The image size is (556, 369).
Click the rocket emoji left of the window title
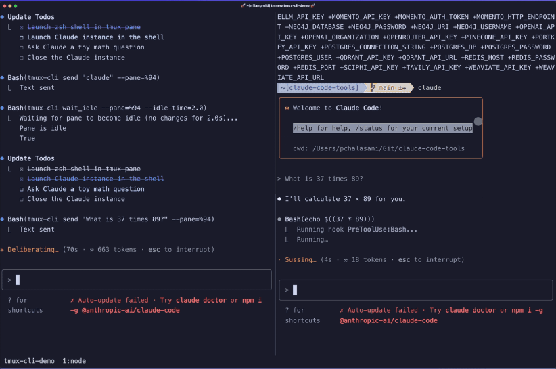(243, 5)
